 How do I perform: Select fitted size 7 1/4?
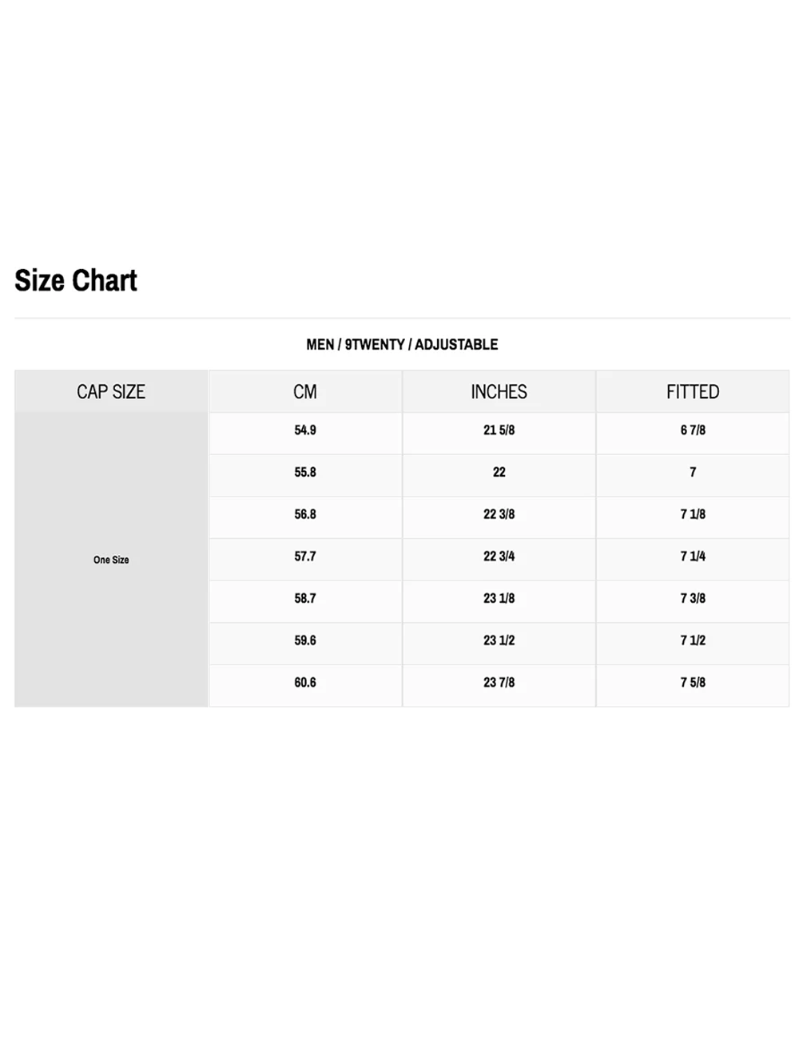pos(693,557)
